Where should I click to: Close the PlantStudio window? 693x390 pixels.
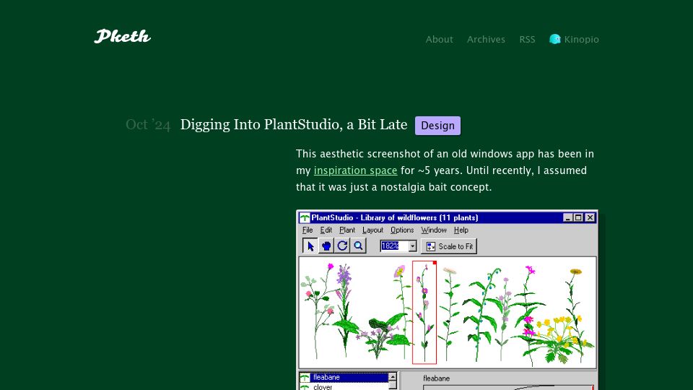[590, 217]
